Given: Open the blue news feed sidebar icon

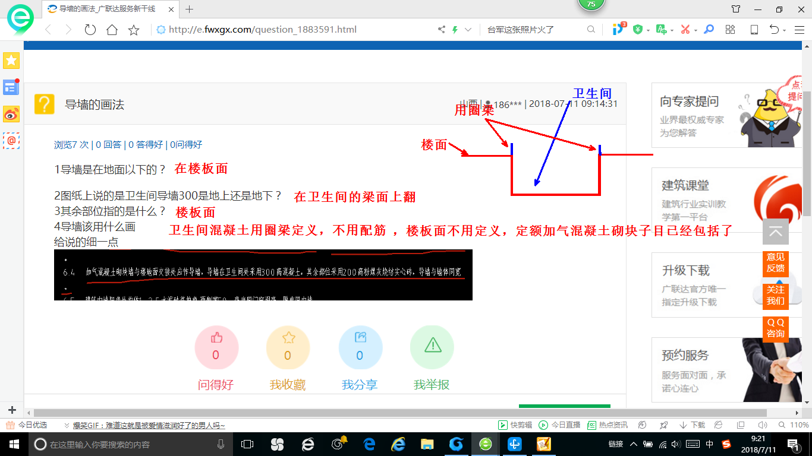Looking at the screenshot, I should (x=11, y=87).
